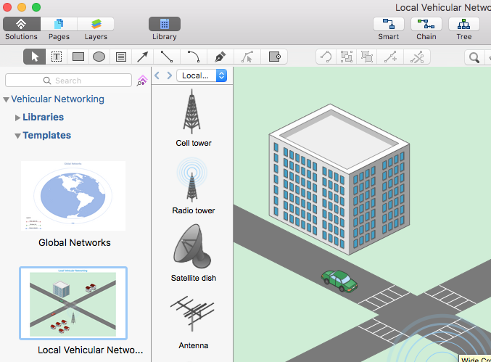Select the text box tool

point(56,57)
